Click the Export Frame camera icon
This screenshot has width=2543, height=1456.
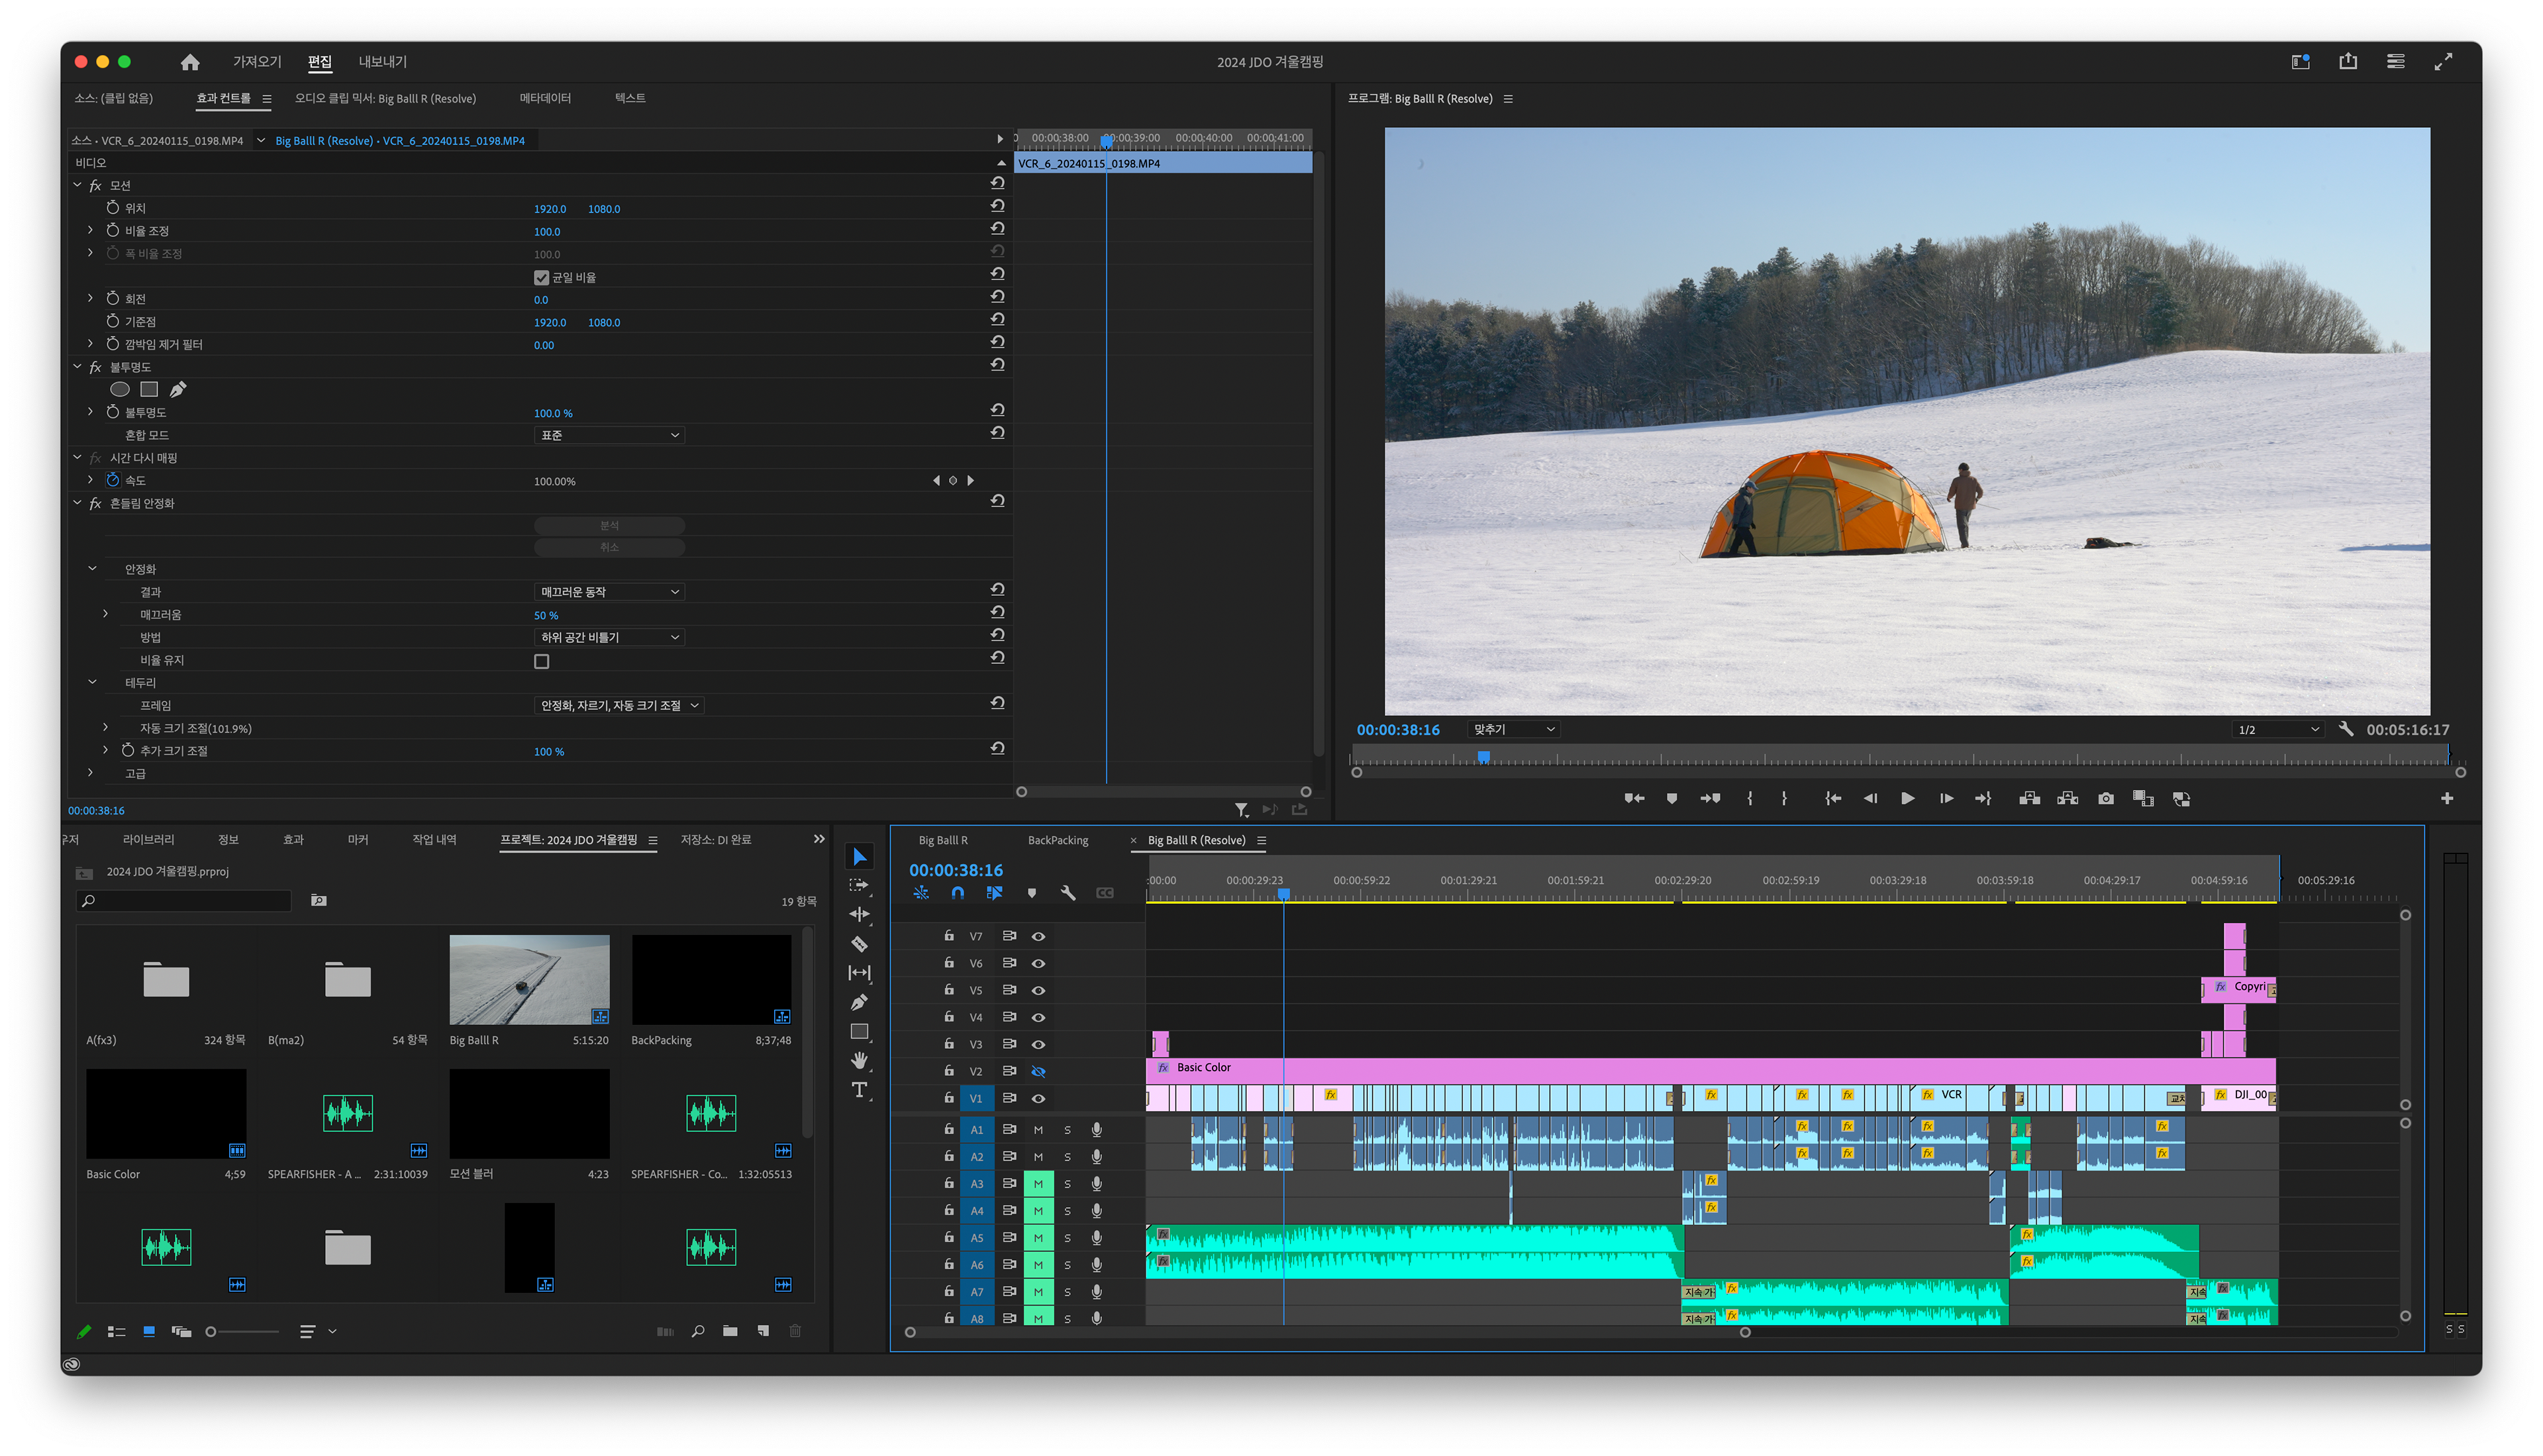pyautogui.click(x=2105, y=798)
